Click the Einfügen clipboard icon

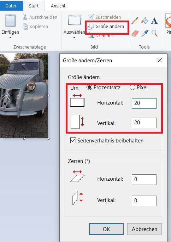(10, 20)
